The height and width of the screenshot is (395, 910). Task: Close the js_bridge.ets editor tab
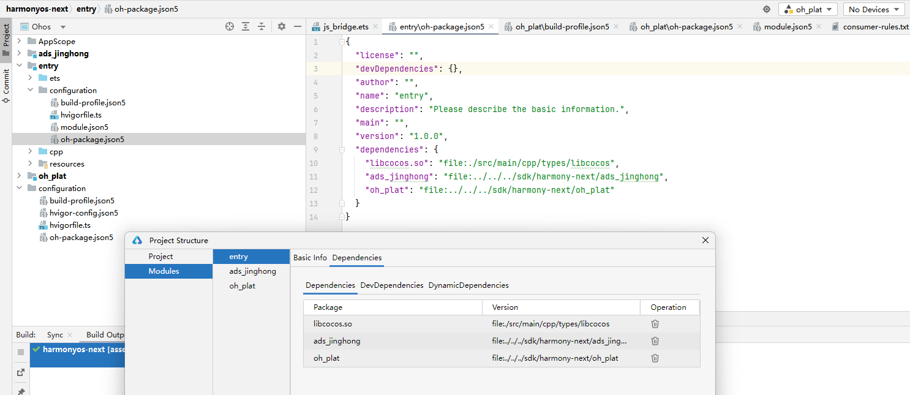pos(376,27)
